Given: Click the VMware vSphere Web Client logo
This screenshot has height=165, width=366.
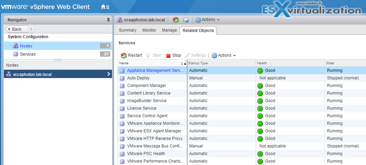Looking at the screenshot, I should 45,7.
